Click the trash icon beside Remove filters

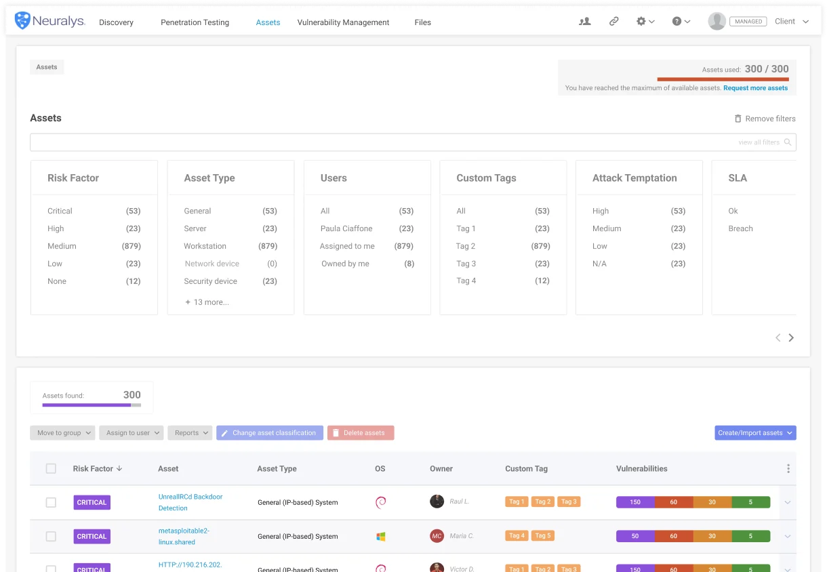click(x=738, y=119)
